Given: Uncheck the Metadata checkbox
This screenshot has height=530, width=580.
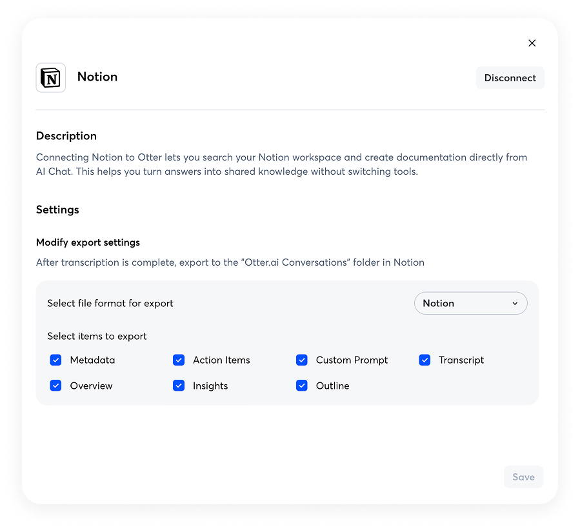Looking at the screenshot, I should 55,360.
